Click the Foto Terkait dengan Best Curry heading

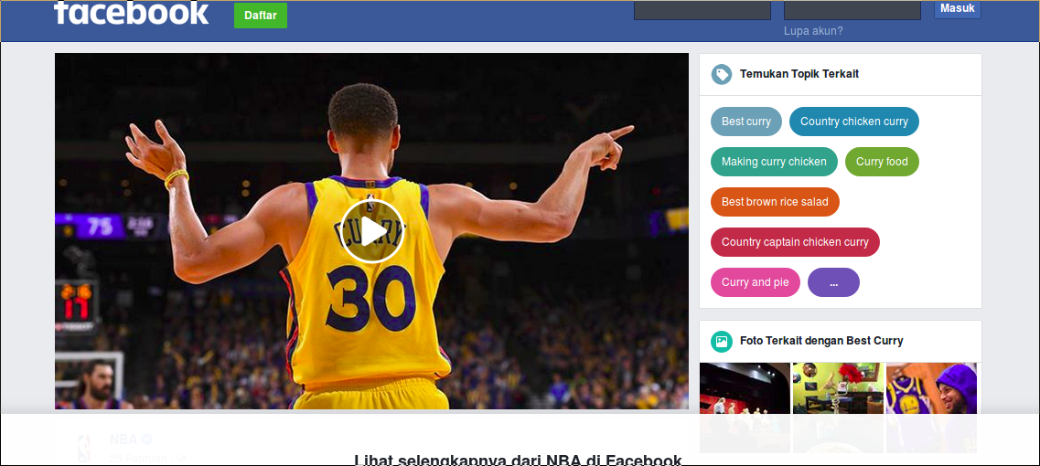(x=821, y=342)
